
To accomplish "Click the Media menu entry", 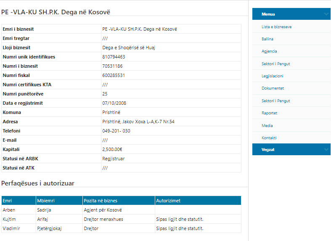I will pos(267,125).
